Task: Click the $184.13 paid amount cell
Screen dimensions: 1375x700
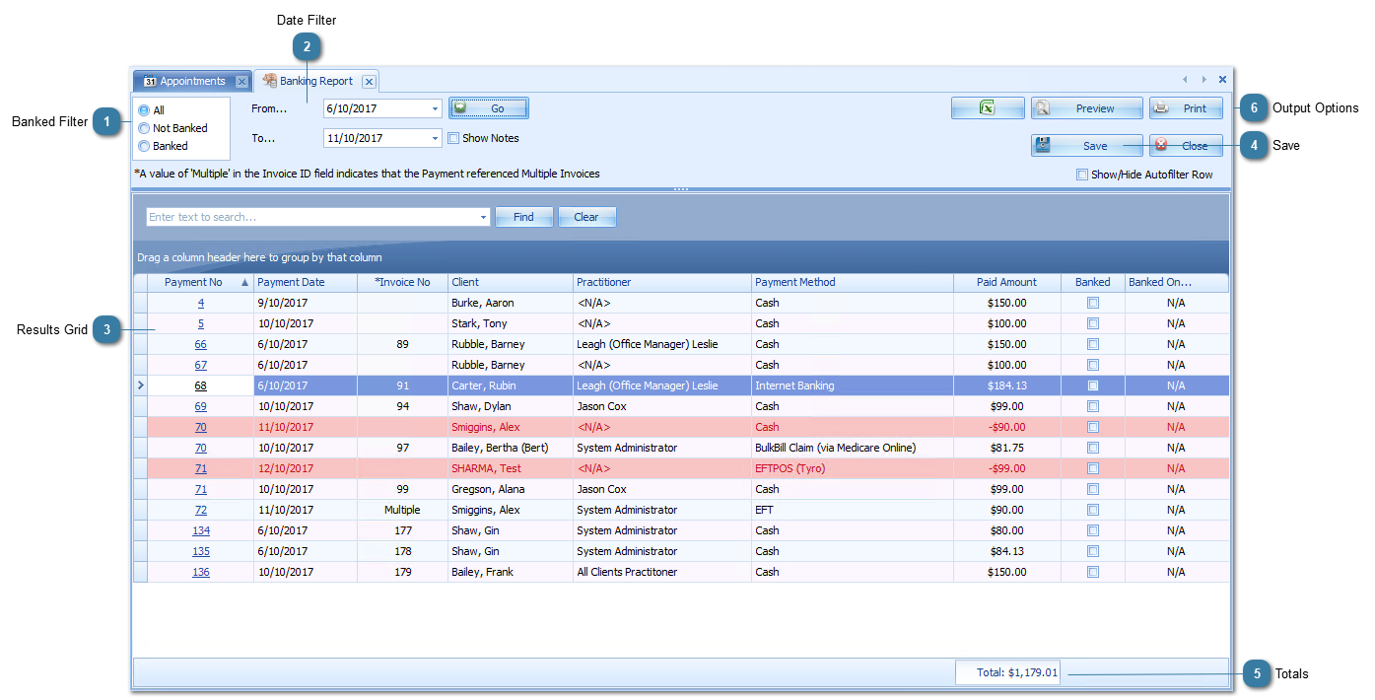Action: point(1007,385)
